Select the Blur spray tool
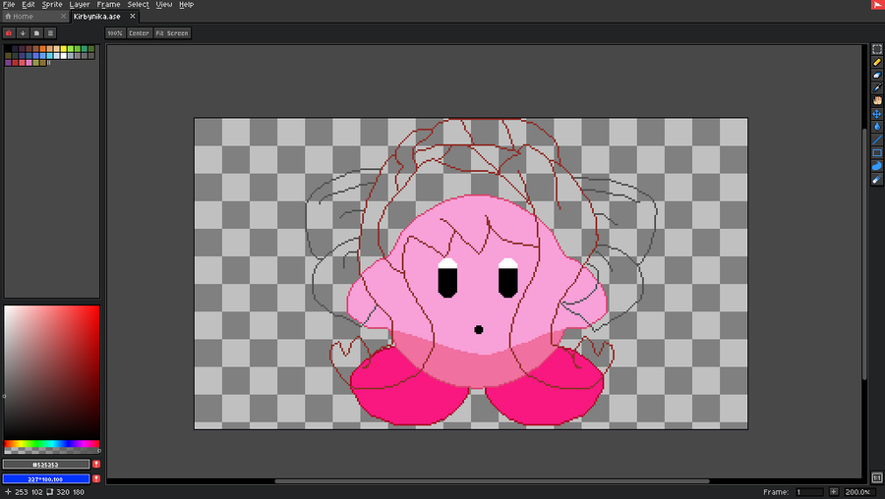885x499 pixels. tap(876, 180)
